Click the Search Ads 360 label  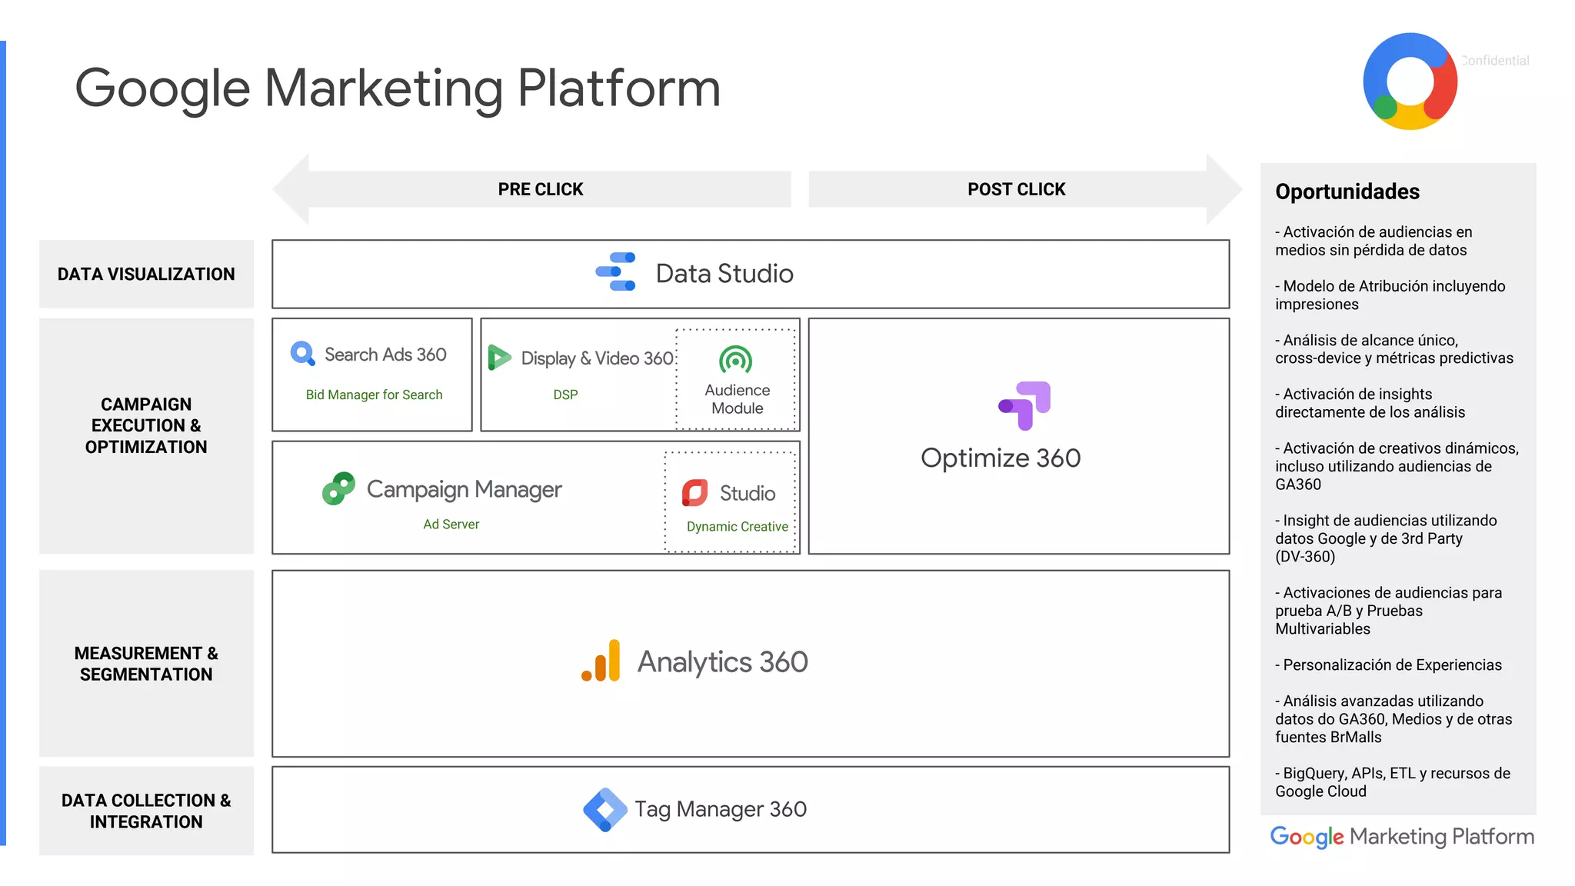[x=385, y=355]
